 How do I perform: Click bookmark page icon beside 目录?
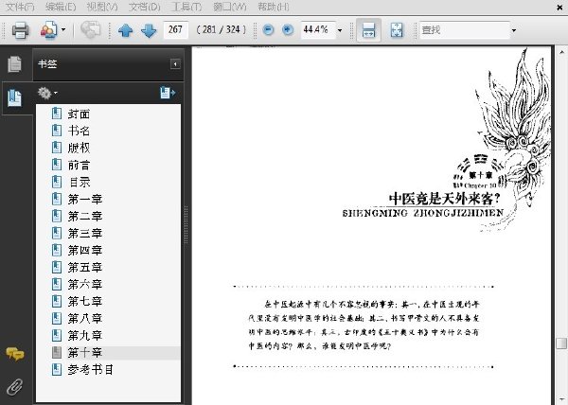coord(57,182)
